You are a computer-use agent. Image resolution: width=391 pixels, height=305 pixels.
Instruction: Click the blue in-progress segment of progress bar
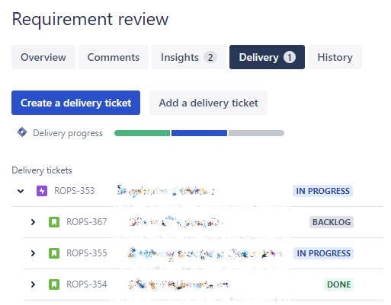[x=199, y=133]
